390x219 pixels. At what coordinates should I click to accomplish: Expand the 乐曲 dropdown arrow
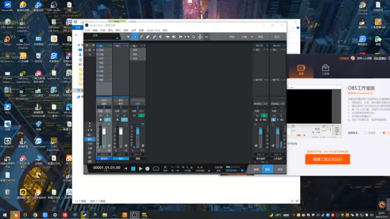click(251, 36)
